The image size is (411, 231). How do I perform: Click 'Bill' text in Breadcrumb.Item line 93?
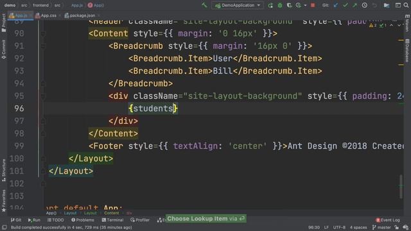point(223,71)
